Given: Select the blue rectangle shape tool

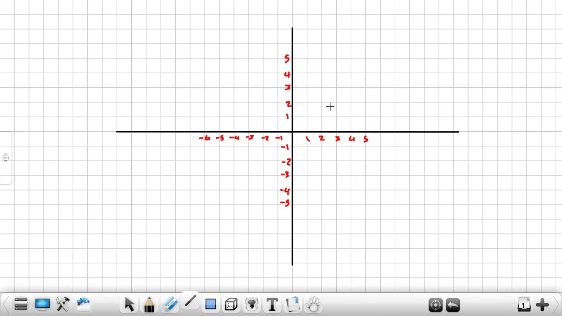Looking at the screenshot, I should (x=211, y=304).
